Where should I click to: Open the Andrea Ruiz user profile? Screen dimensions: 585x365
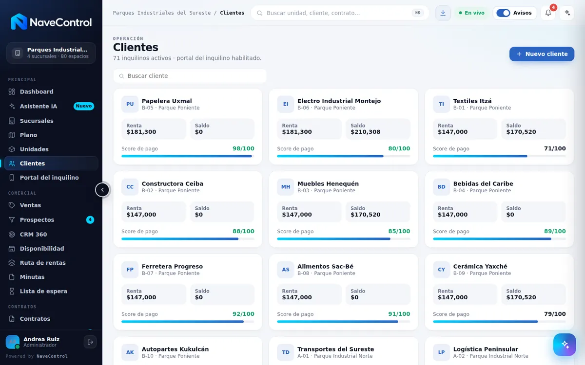tap(41, 342)
